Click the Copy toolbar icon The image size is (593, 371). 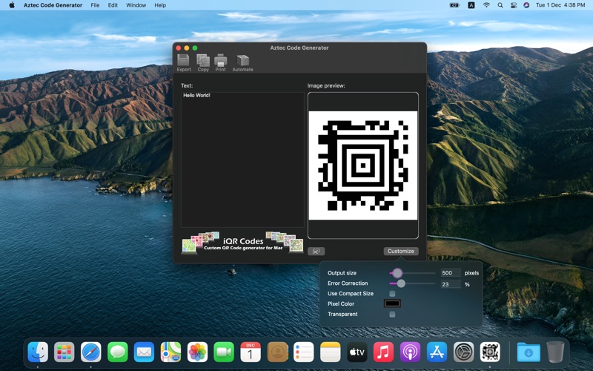point(202,63)
